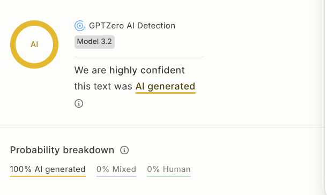Click the yellow underline beneath AI generated
Screen dimensions: 327x195
pyautogui.click(x=166, y=93)
